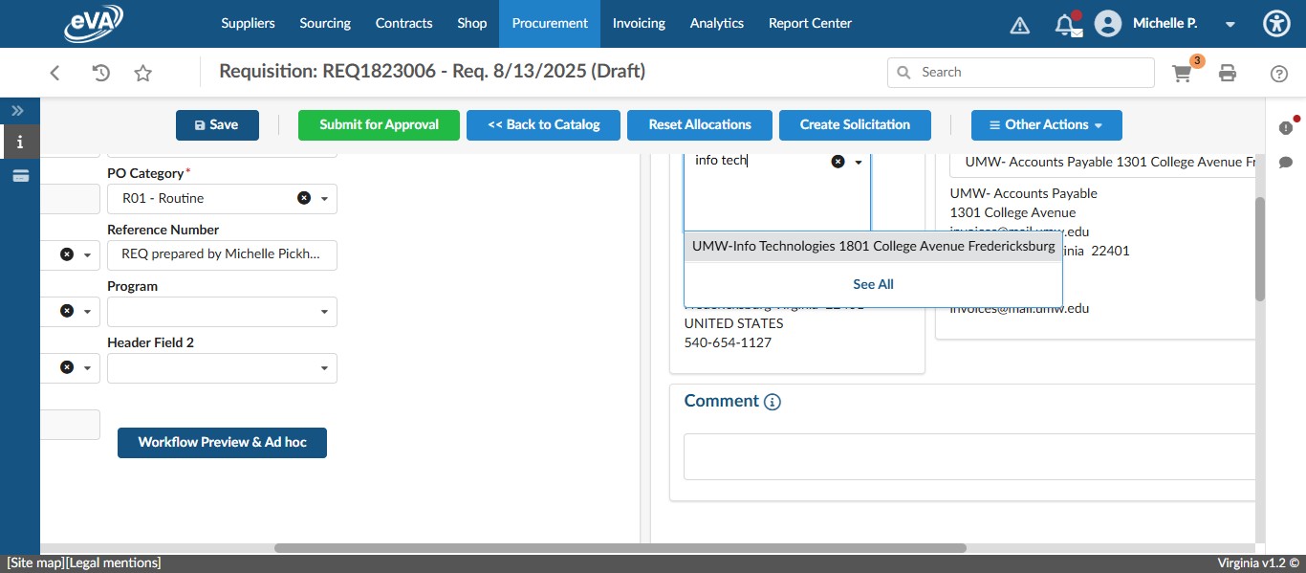
Task: Open the alerts panel icon at right
Action: point(1286,128)
